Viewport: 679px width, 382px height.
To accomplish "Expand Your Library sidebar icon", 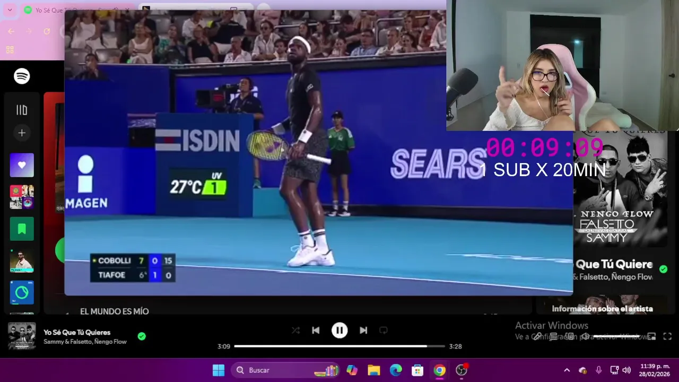I will tap(22, 110).
